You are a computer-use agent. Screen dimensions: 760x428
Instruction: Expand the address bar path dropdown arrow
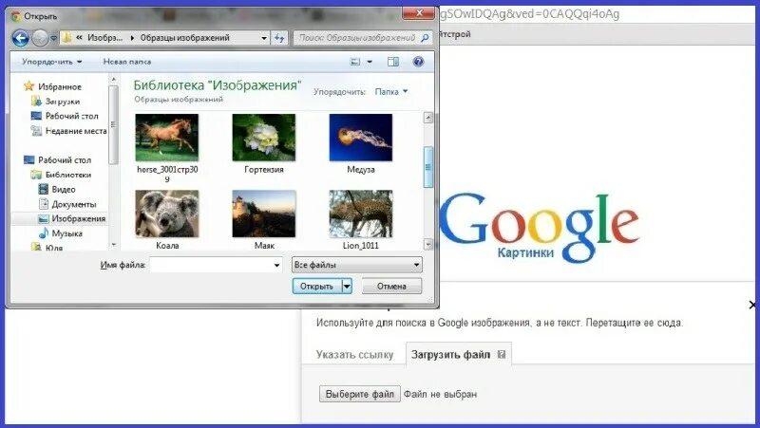pyautogui.click(x=264, y=38)
